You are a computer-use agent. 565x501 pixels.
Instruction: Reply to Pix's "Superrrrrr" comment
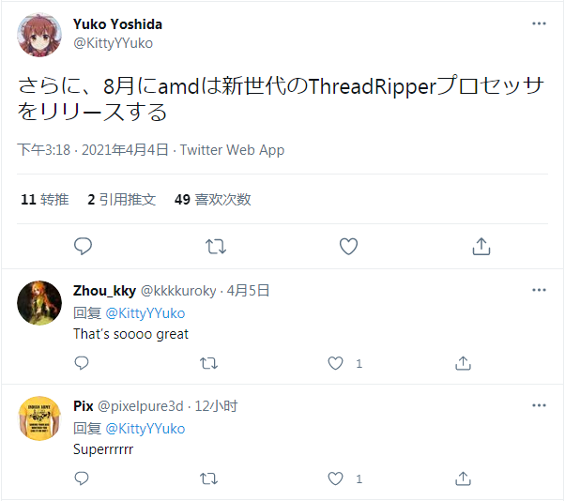tap(82, 478)
